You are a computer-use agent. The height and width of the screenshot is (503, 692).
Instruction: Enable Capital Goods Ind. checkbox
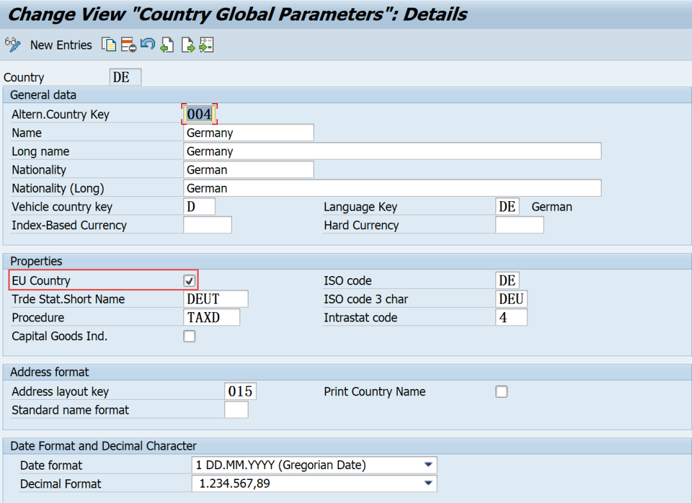pyautogui.click(x=189, y=336)
